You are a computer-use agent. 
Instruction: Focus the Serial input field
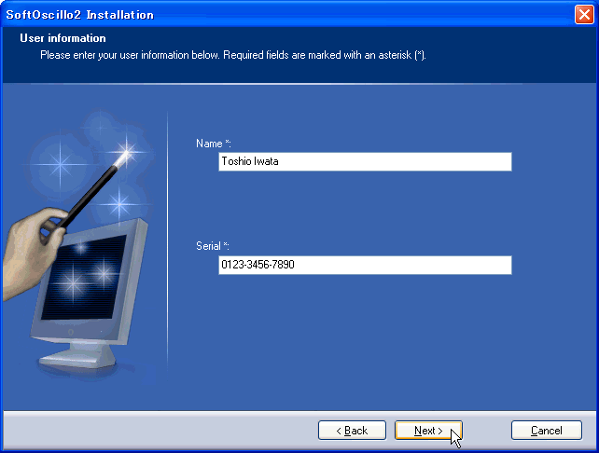click(365, 265)
